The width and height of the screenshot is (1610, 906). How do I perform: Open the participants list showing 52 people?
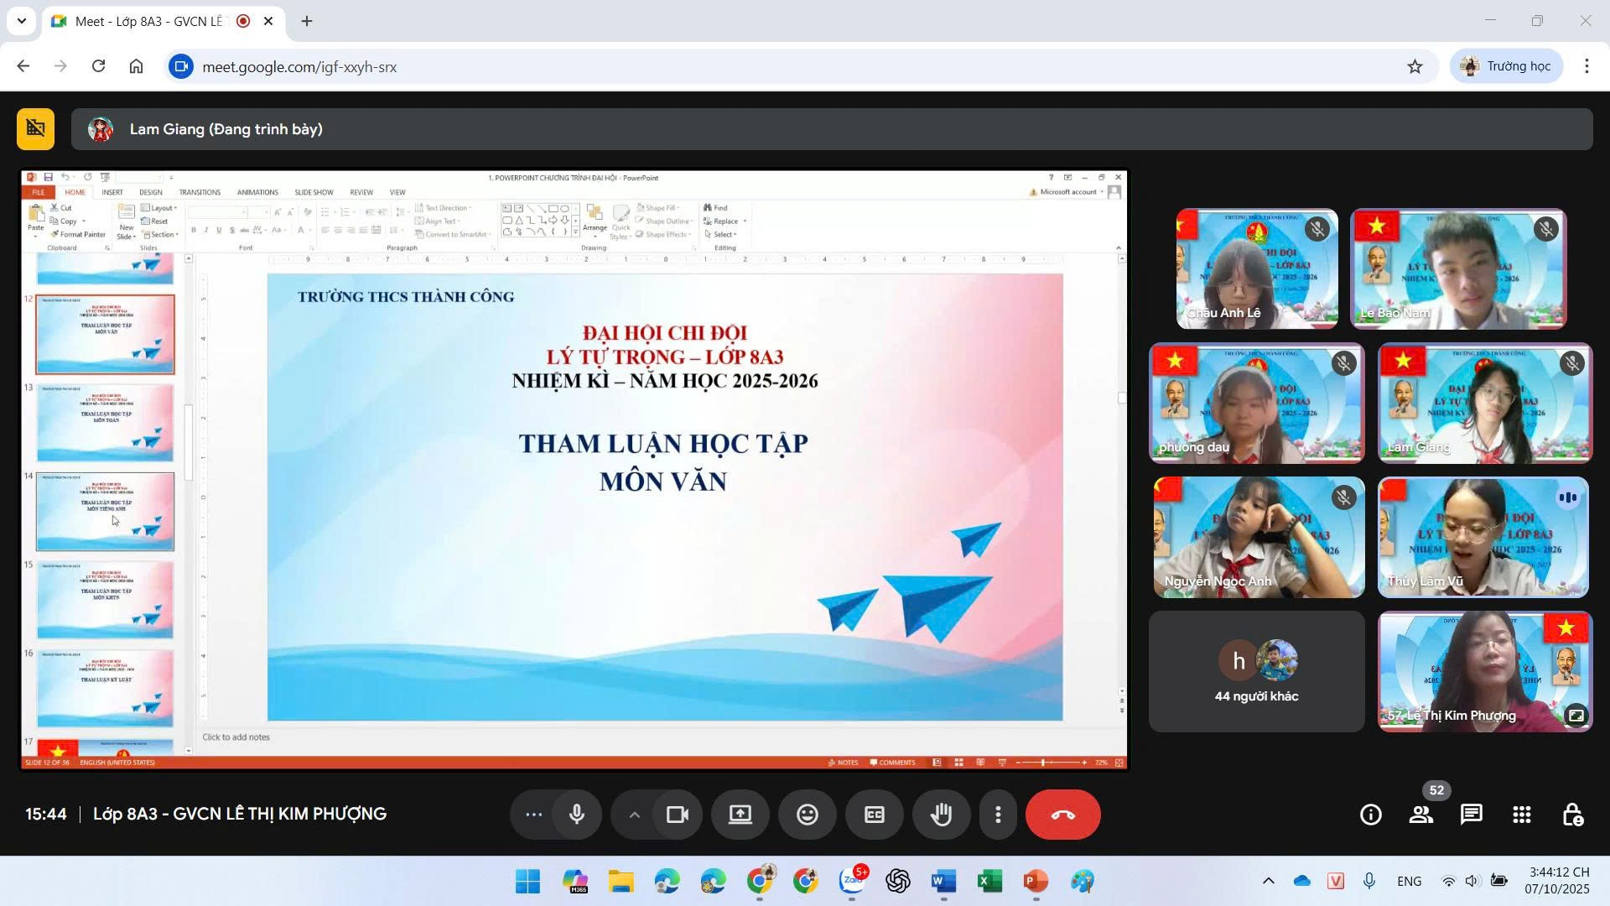[1420, 814]
